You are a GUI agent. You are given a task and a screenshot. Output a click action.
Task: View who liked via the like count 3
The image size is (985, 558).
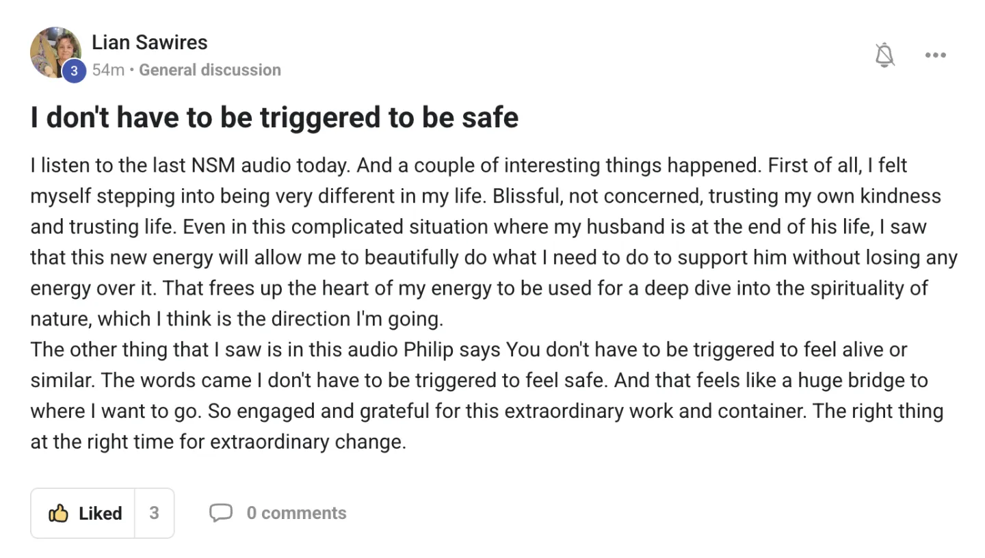coord(154,513)
